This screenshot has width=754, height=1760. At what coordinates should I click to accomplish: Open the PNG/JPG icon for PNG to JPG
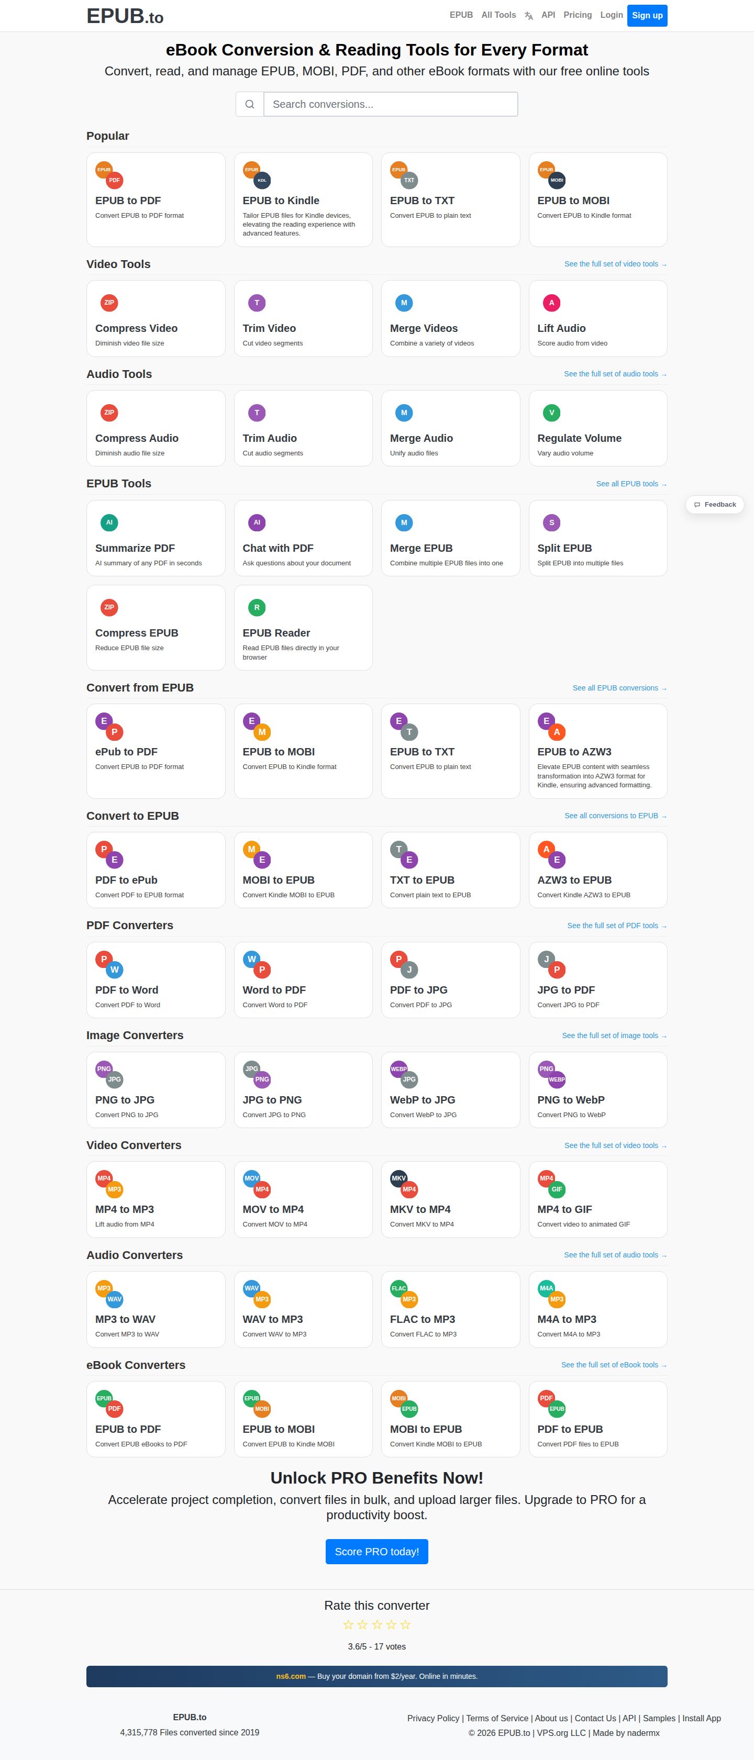pos(109,1074)
